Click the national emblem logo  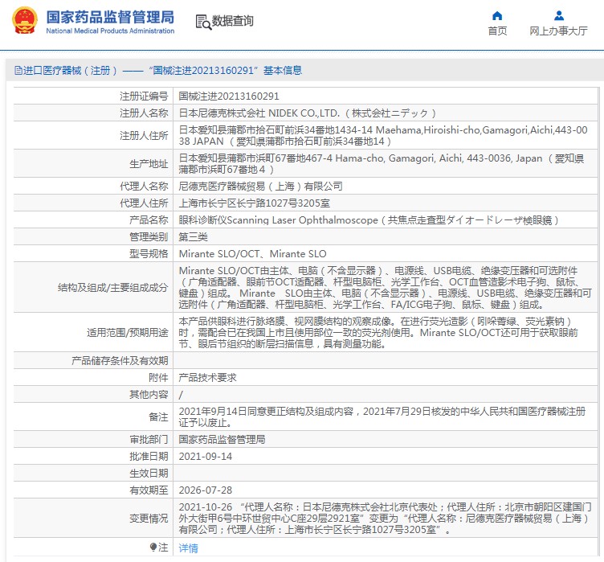pyautogui.click(x=24, y=22)
